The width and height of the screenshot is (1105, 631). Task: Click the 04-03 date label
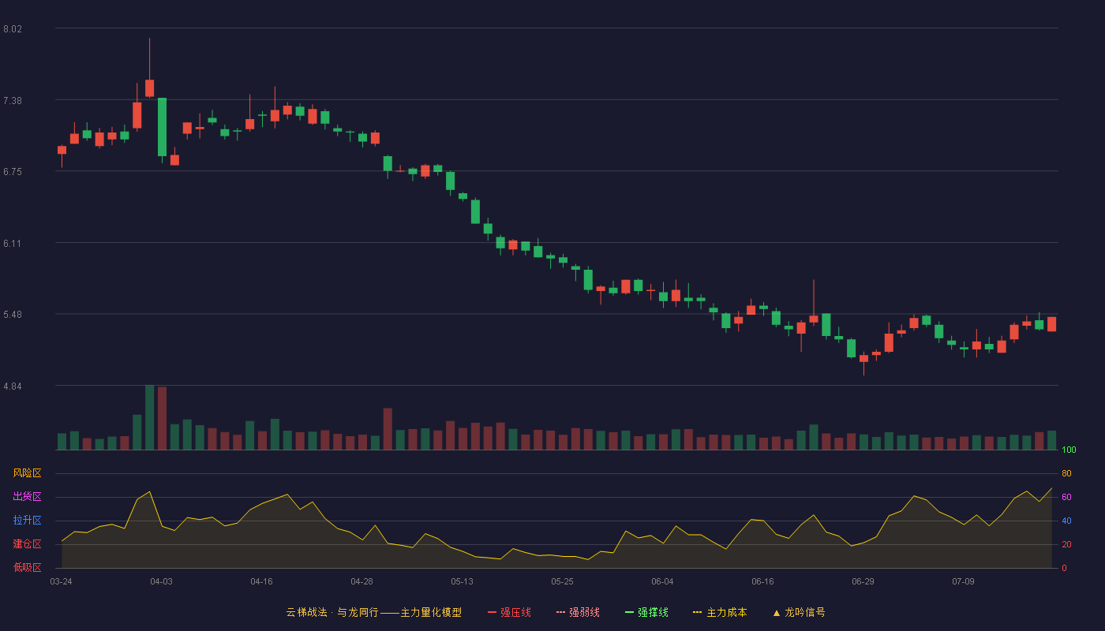[x=161, y=581]
